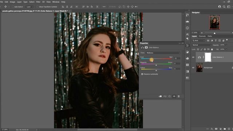
Task: Open the workspace switcher icon at top right
Action: 229,7
